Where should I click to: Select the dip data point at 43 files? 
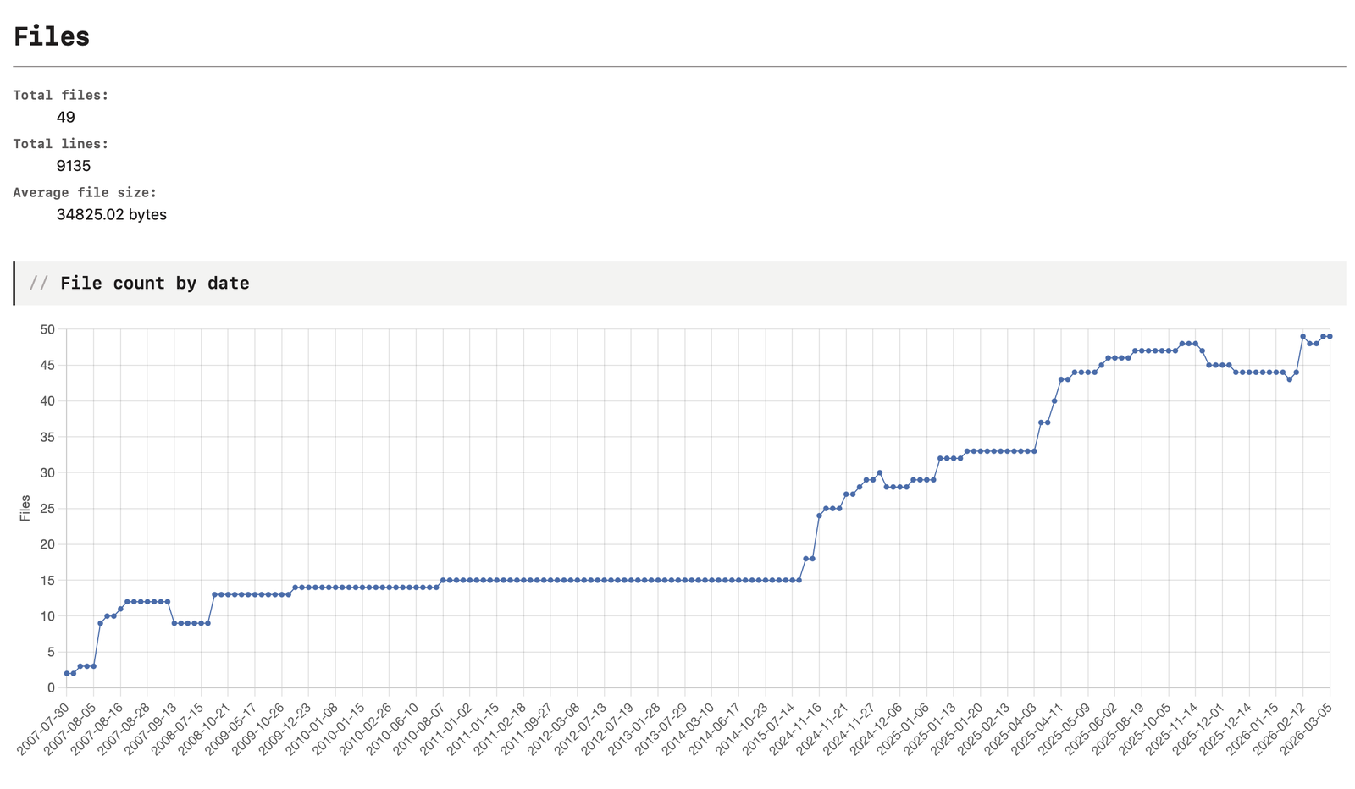pos(1289,379)
